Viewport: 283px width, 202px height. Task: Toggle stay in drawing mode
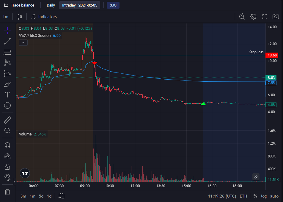(x=7, y=156)
